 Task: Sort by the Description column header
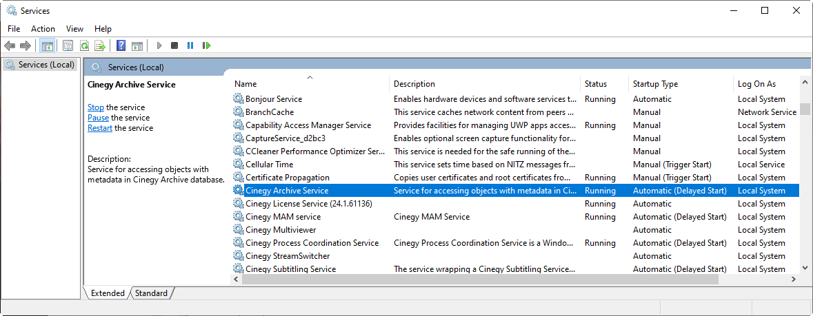(x=485, y=84)
